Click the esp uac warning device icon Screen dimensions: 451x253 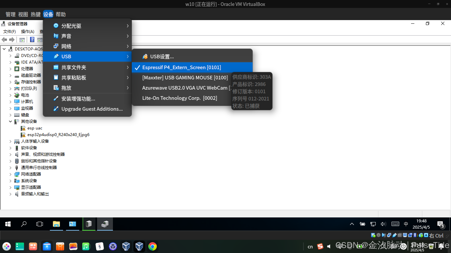23,128
